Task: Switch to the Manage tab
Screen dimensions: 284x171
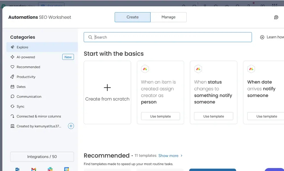Action: (168, 17)
